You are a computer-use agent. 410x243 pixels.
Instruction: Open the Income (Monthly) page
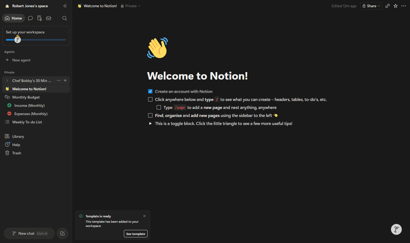click(x=36, y=105)
